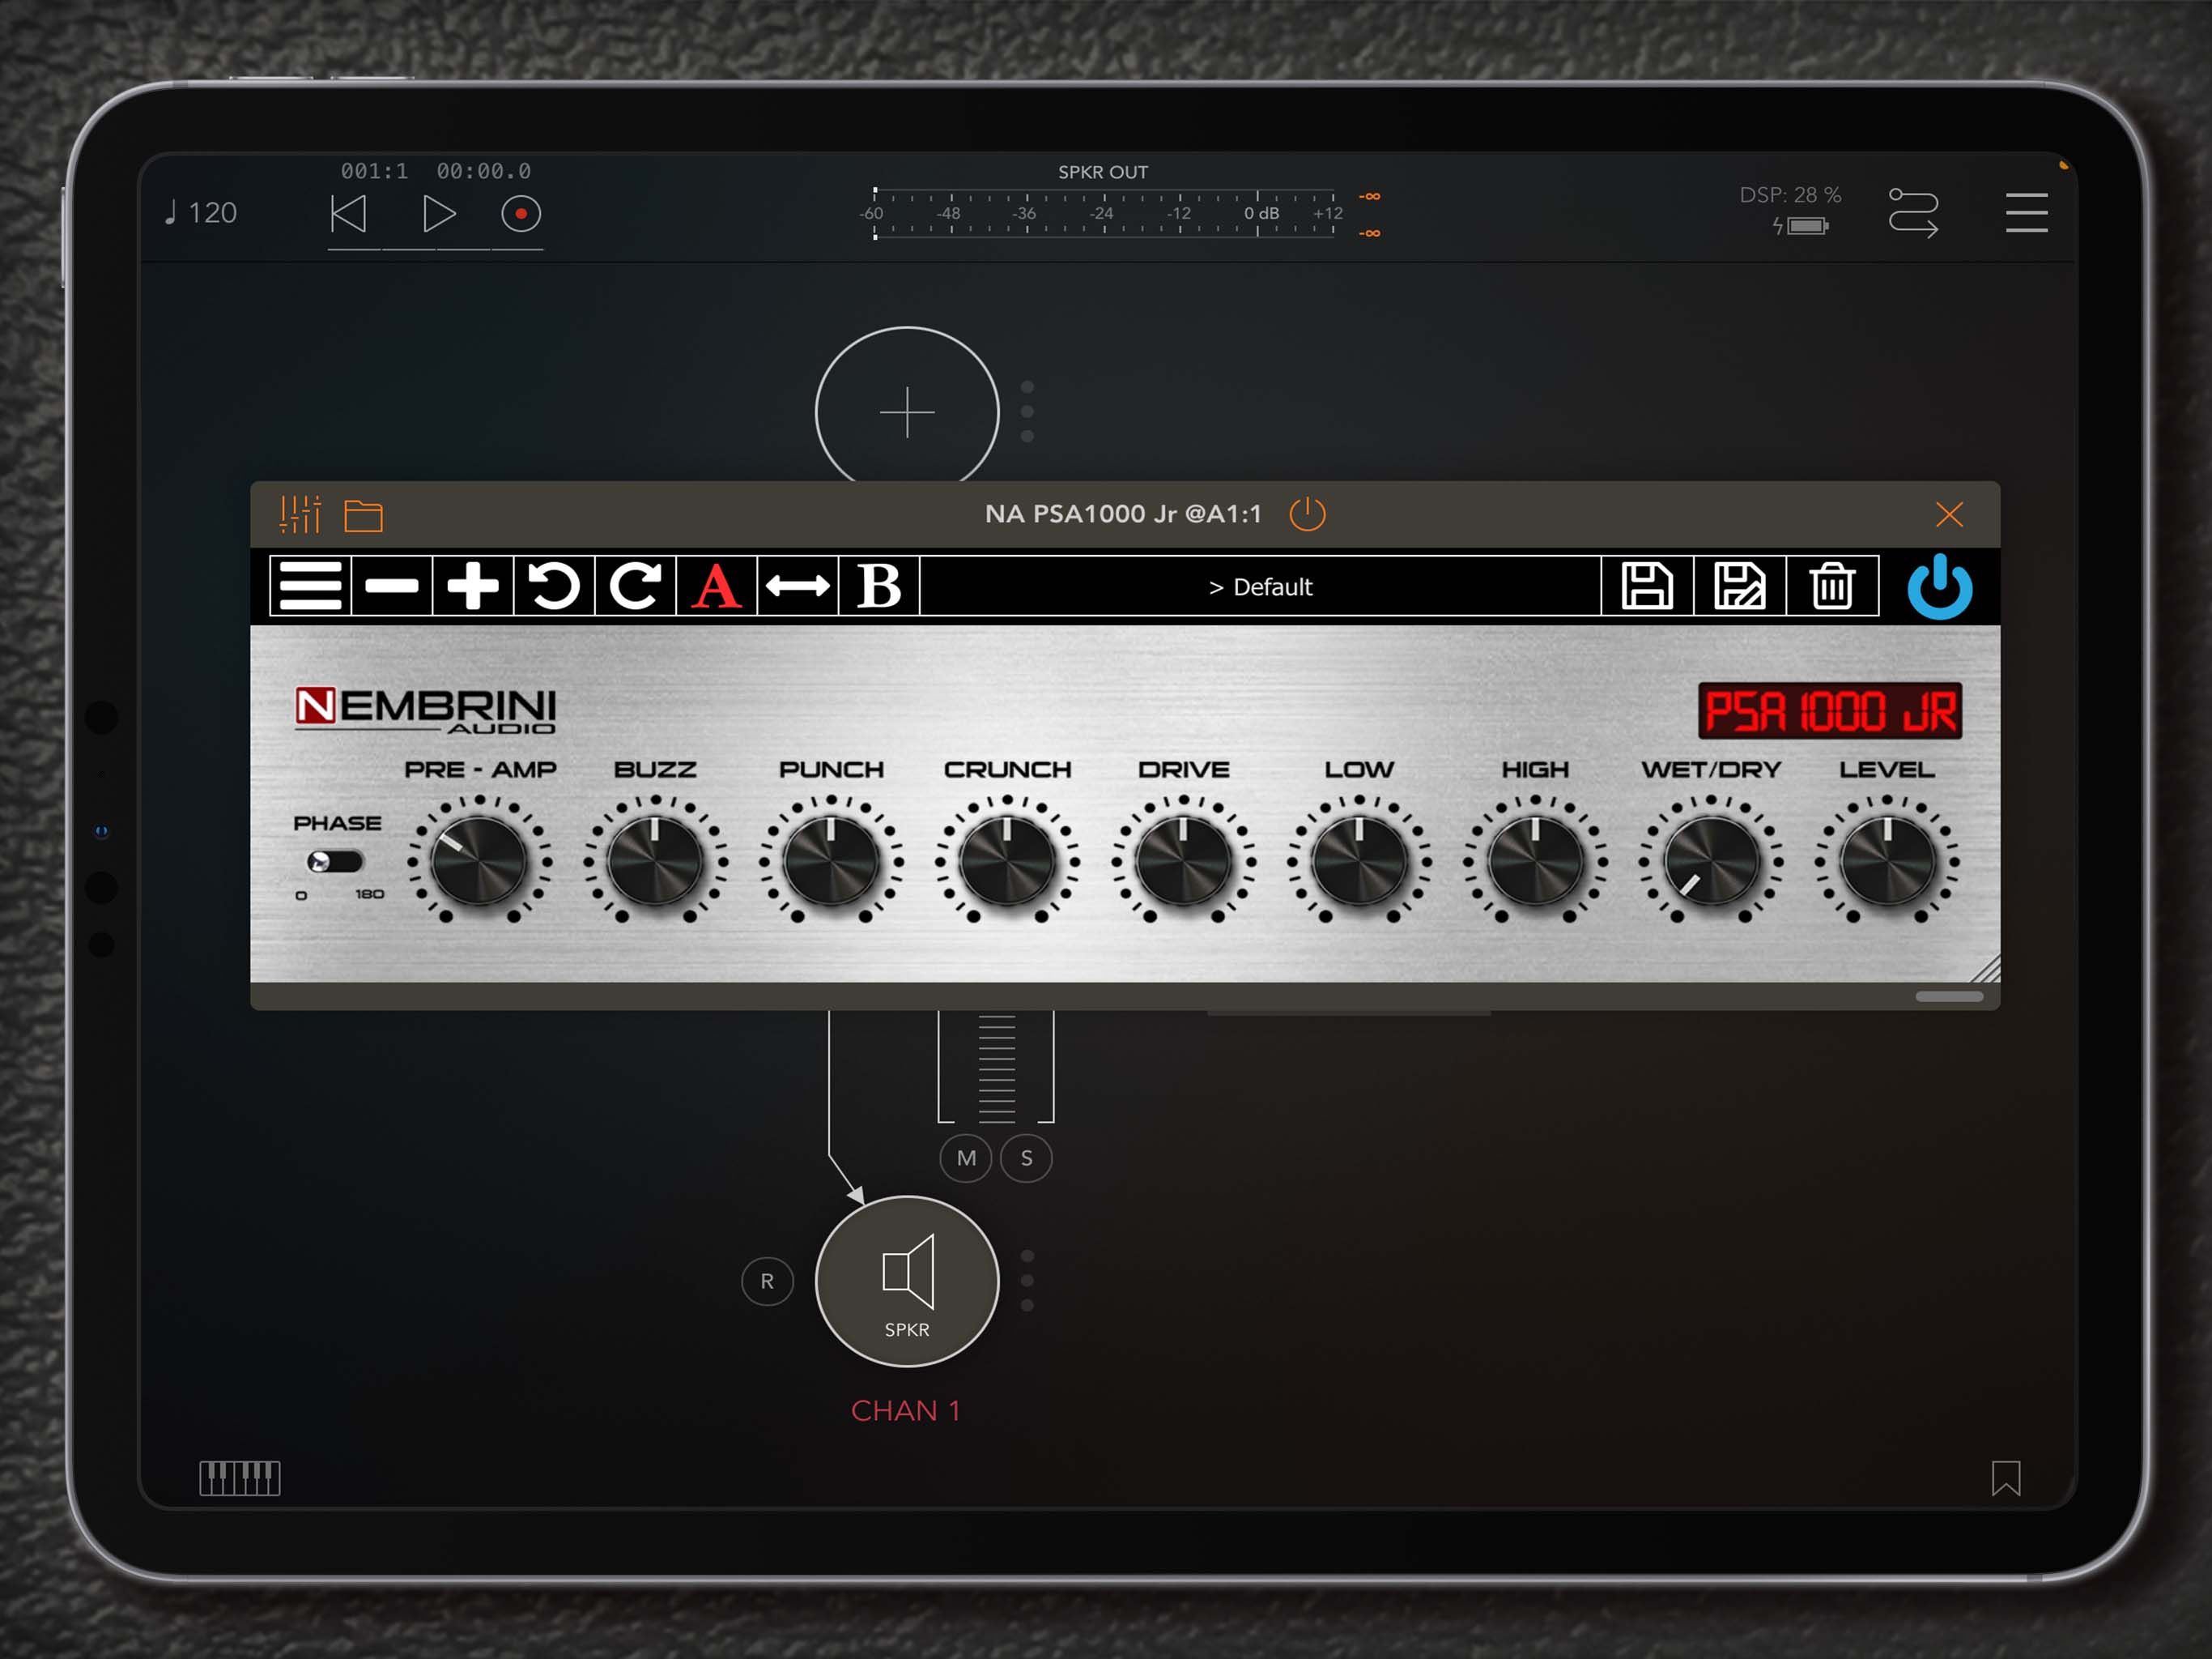The height and width of the screenshot is (1659, 2212).
Task: Click the DRIVE knob
Action: 1183,860
